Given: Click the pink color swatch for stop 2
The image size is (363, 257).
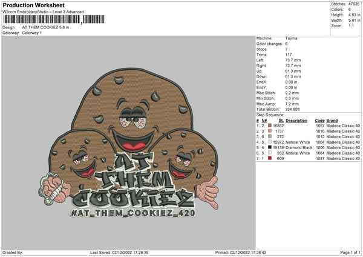Looking at the screenshot, I should pos(270,131).
